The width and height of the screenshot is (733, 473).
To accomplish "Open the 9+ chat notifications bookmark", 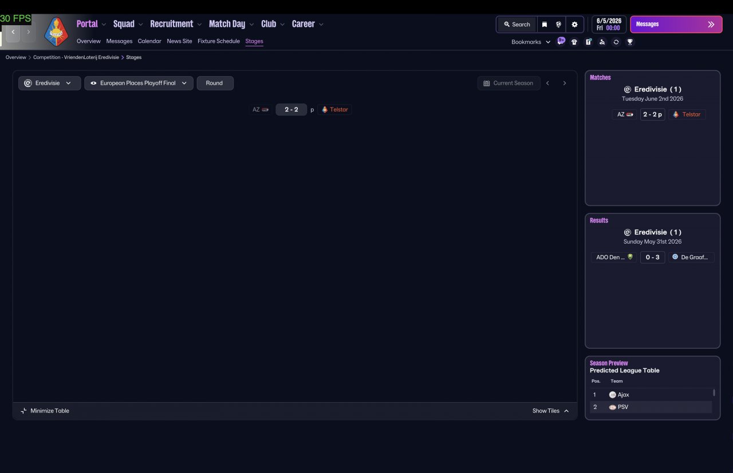I will 561,41.
